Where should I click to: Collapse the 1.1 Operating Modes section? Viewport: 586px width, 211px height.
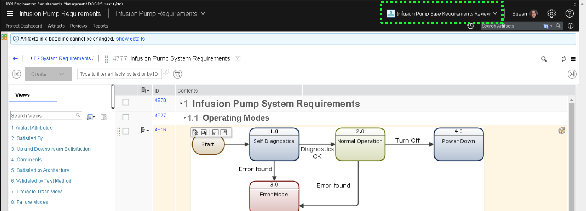point(184,118)
